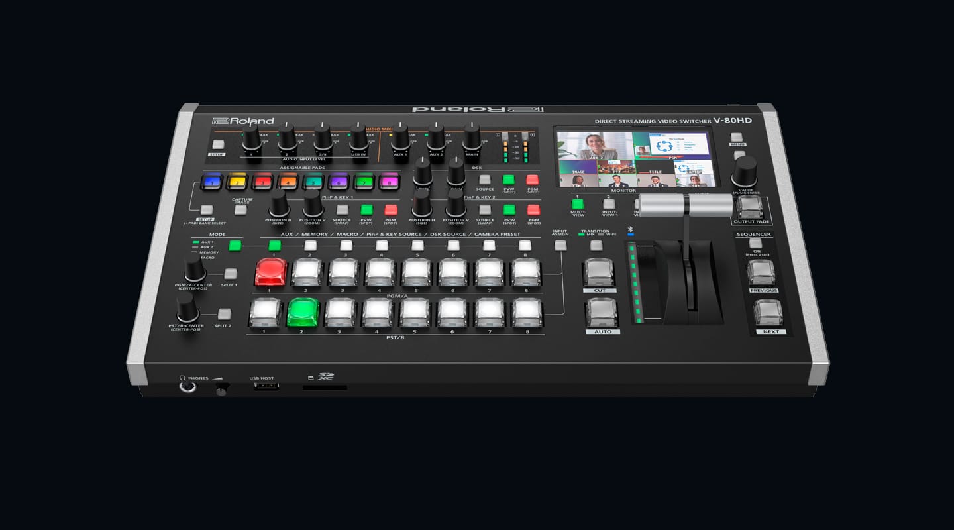Toggle the TRANSITION MIX/WIPE button
The width and height of the screenshot is (954, 530).
click(596, 246)
